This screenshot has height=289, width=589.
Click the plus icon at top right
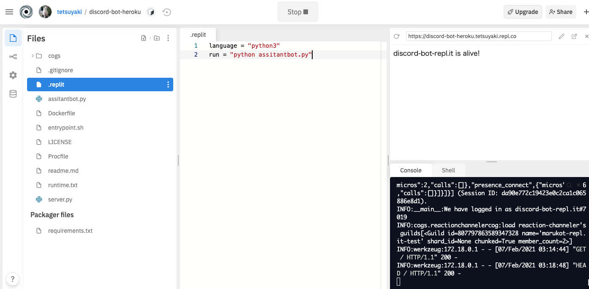(x=586, y=12)
